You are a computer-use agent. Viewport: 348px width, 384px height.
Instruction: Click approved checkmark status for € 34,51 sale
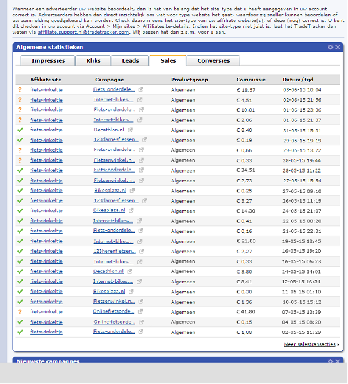coord(20,170)
